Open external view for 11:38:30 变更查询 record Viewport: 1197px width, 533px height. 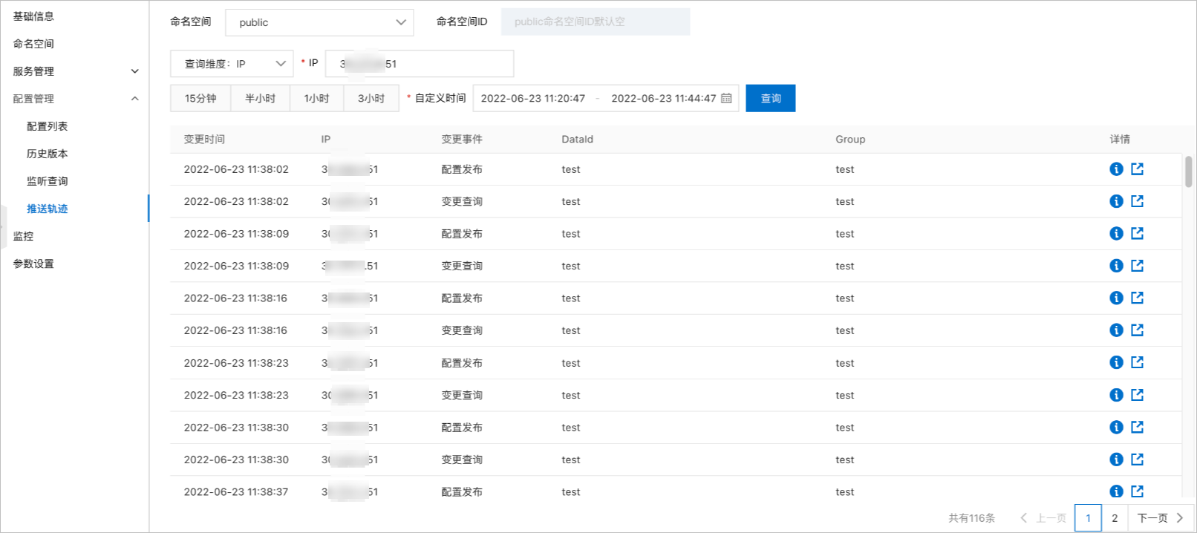coord(1137,460)
